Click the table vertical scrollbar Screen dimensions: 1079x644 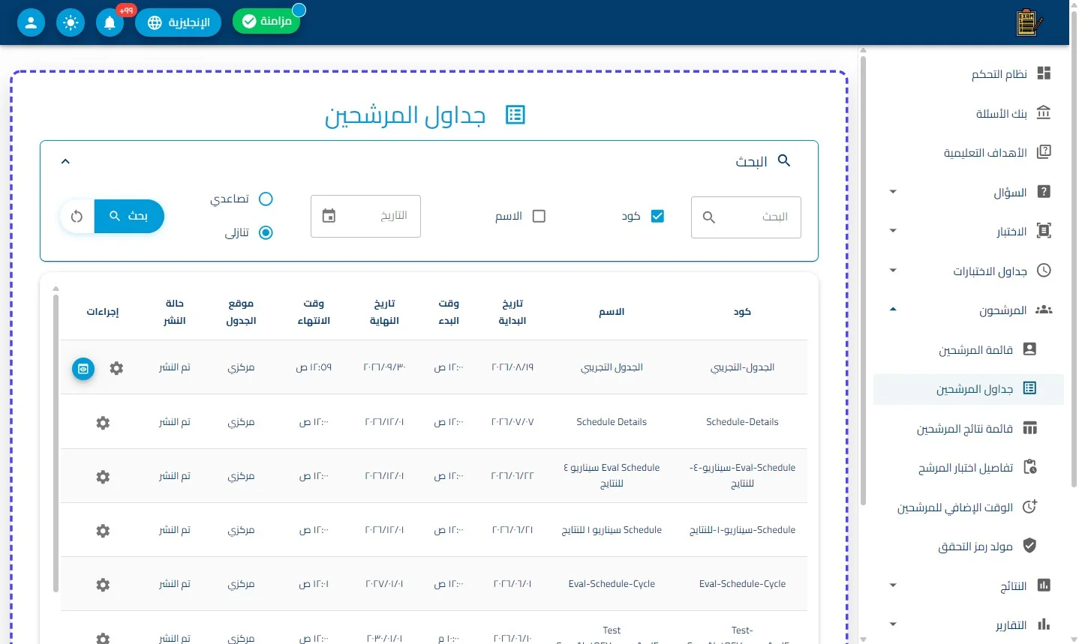click(x=56, y=442)
